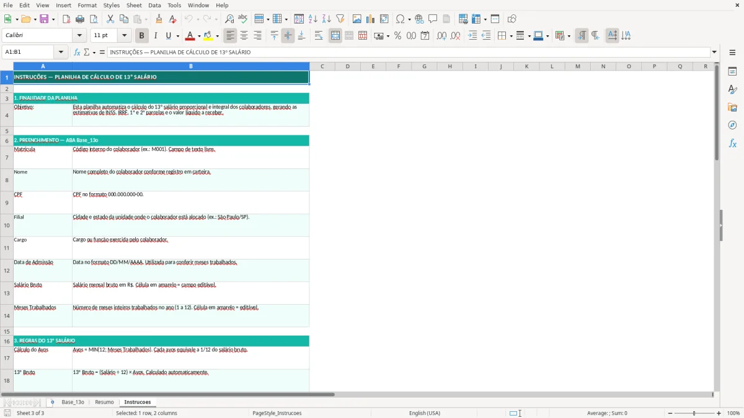Screen dimensions: 744x418
Task: Click the Cut scissors icon
Action: tap(110, 19)
